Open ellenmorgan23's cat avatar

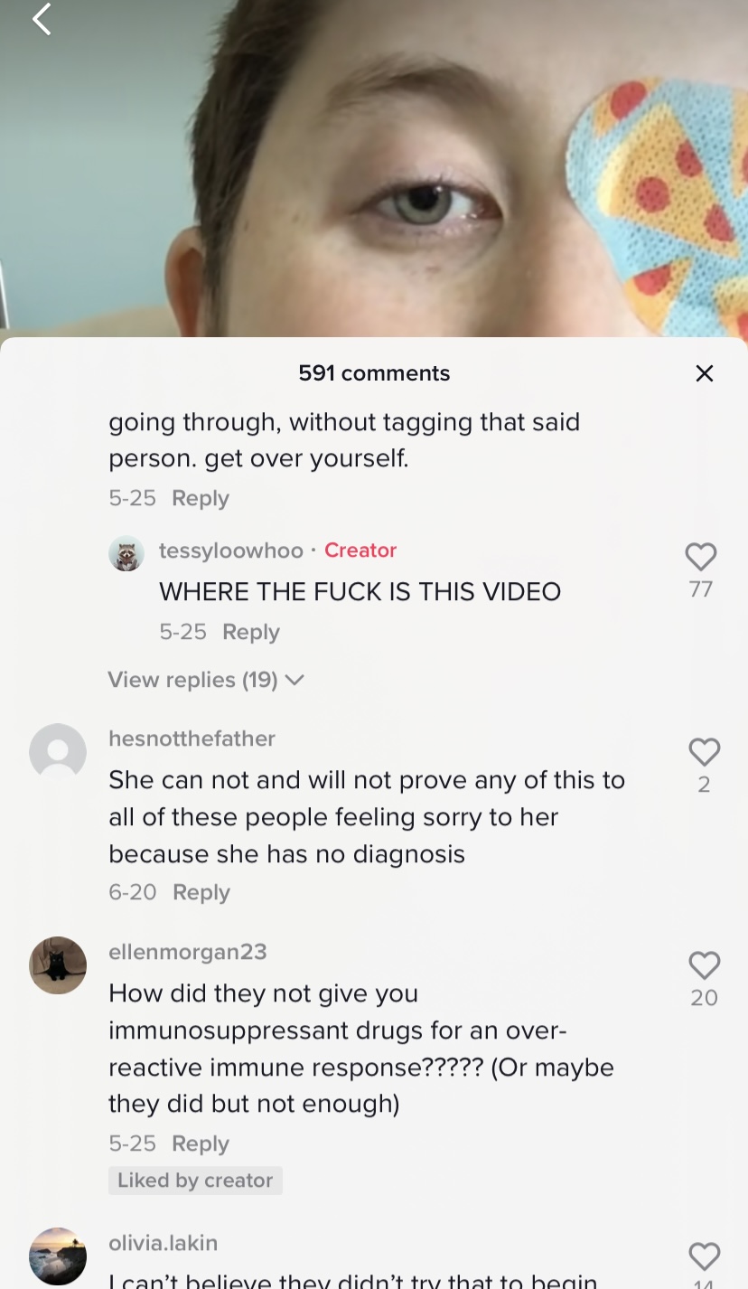(58, 965)
